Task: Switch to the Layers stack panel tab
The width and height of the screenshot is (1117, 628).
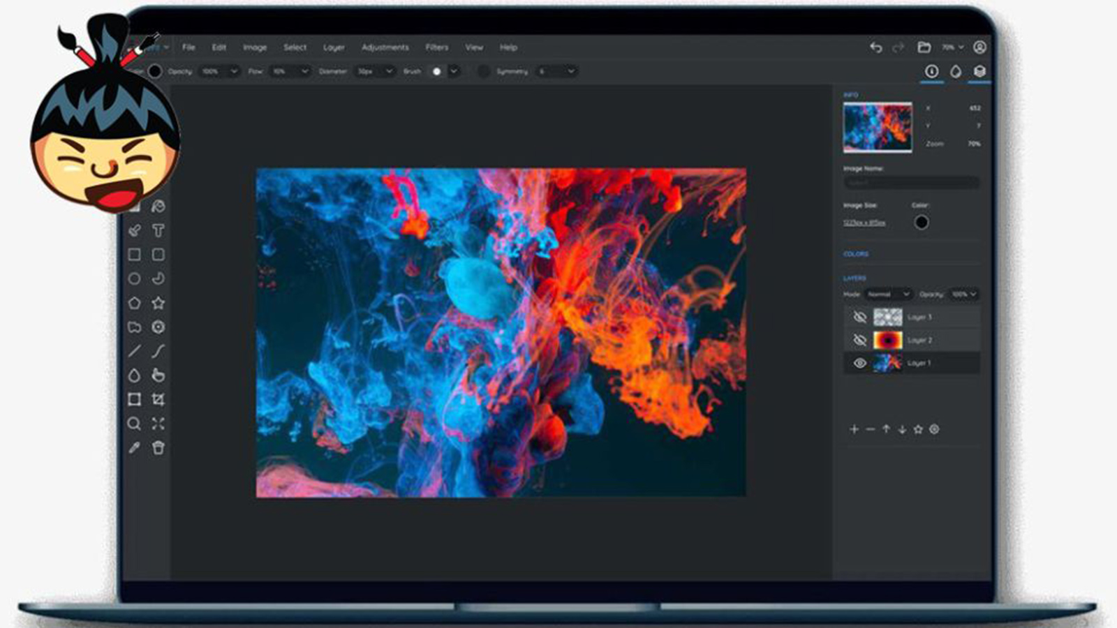Action: pos(979,71)
